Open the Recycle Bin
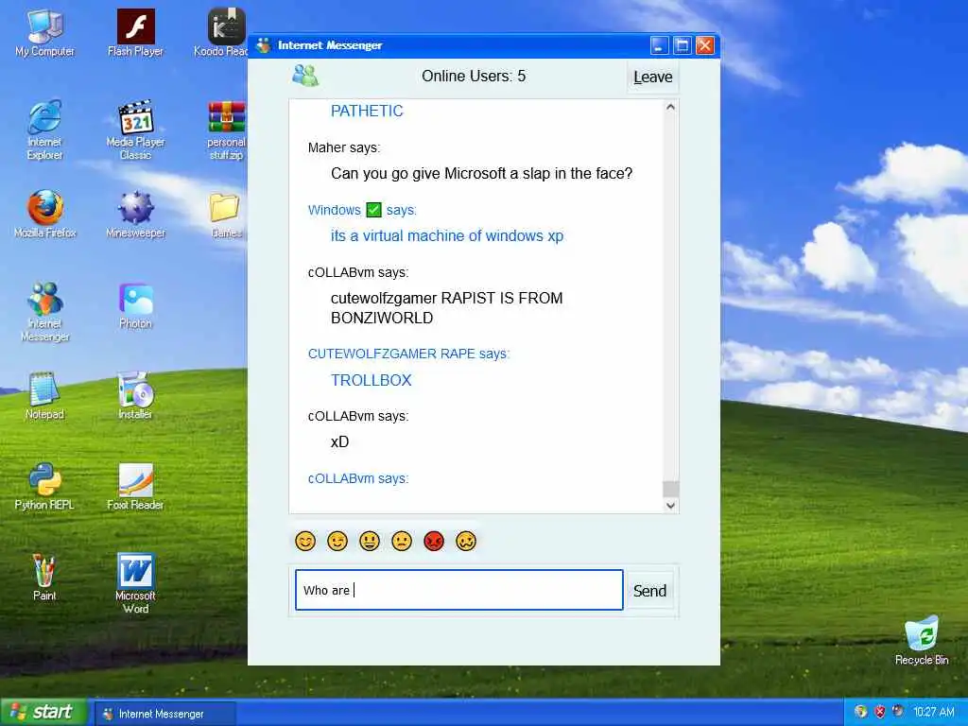Image resolution: width=968 pixels, height=726 pixels. point(922,640)
